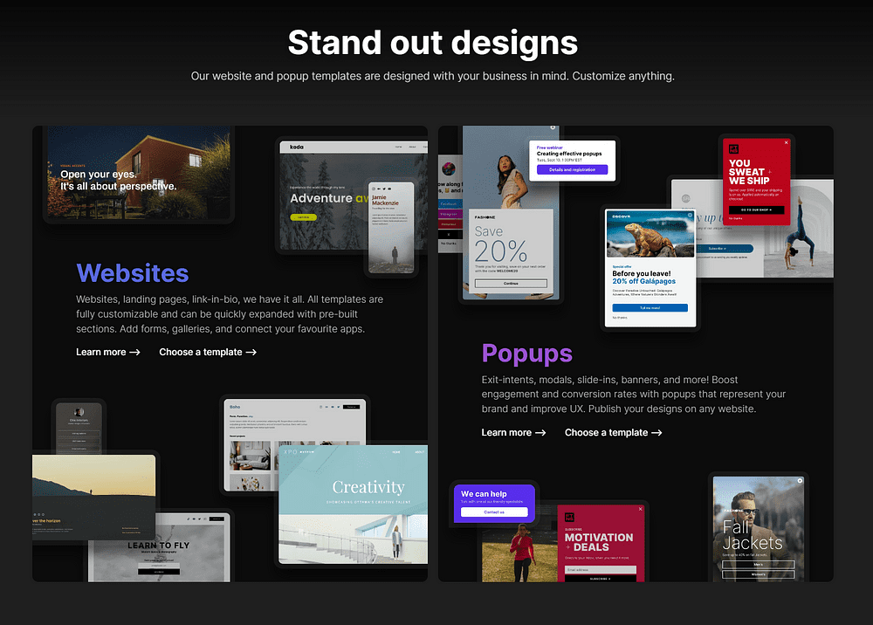Open Learn more link under Websites
This screenshot has width=873, height=625.
[x=108, y=353]
